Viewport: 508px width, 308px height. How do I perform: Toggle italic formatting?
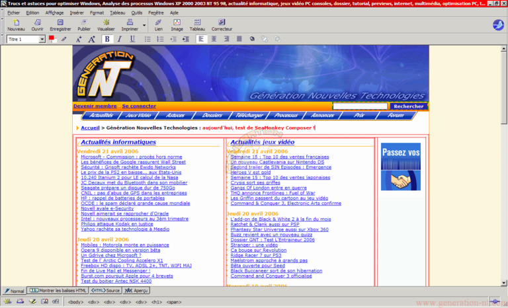click(x=120, y=39)
